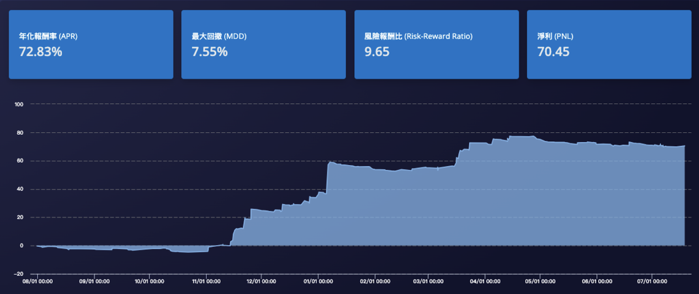Click the 06/01 00:00 axis tick
Viewport: 699px width, 294px height.
pos(597,281)
